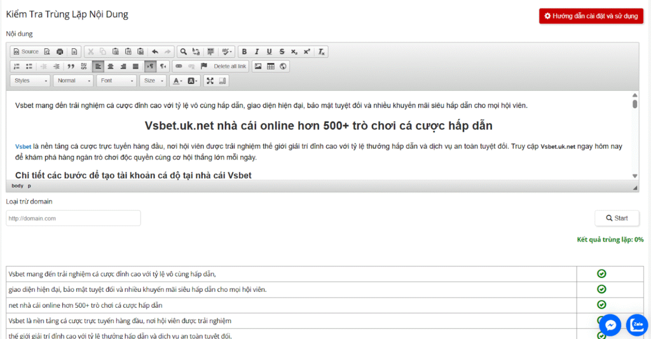Viewport: 651px width, 339px height.
Task: Click the red 'Hướng dẫn cài đặt và sử dụng' button
Action: (x=591, y=16)
